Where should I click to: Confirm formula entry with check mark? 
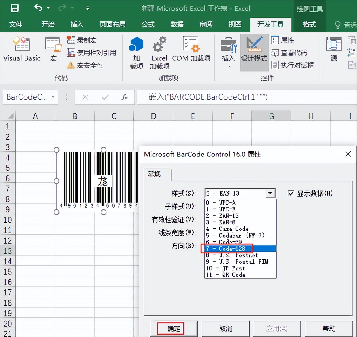tap(105, 97)
